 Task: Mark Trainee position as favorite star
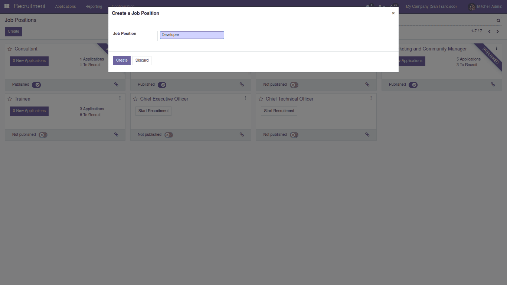coord(10,99)
